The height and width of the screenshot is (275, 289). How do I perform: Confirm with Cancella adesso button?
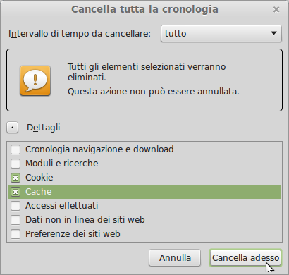tap(245, 258)
